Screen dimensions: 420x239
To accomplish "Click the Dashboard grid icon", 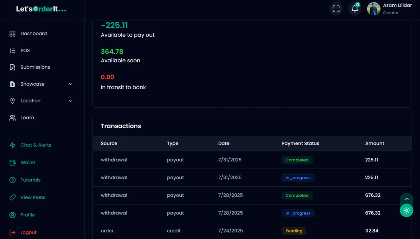I will [x=12, y=33].
